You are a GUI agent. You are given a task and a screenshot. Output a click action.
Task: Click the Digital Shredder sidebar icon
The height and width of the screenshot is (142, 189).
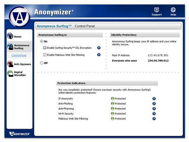[10, 73]
